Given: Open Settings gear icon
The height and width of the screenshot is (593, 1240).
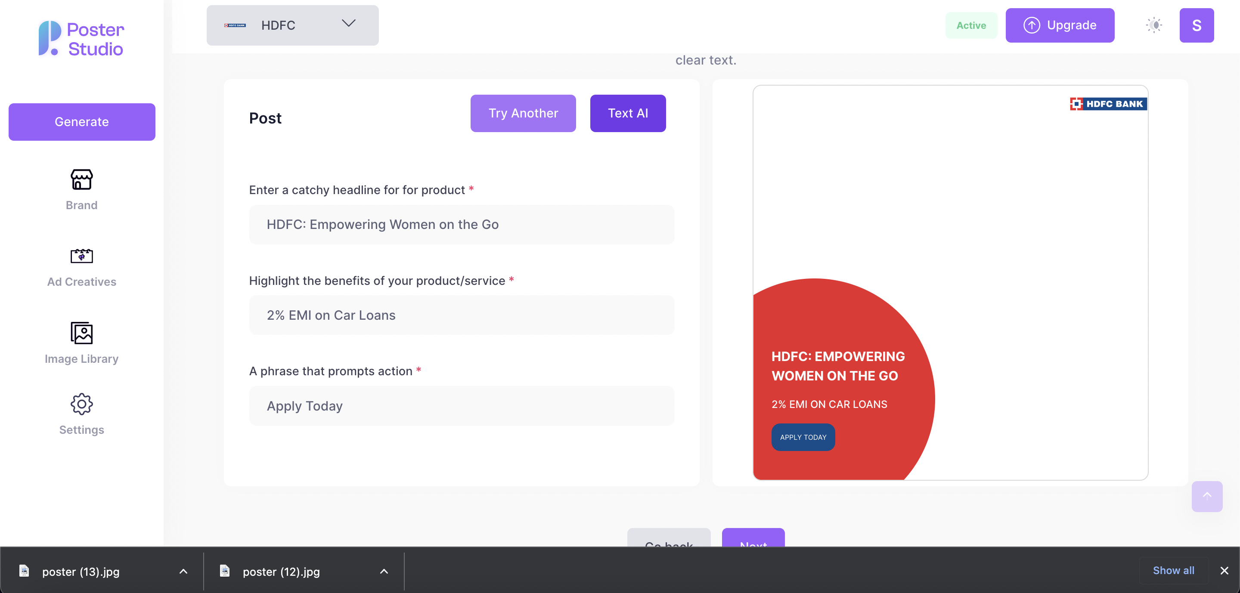Looking at the screenshot, I should 81,404.
